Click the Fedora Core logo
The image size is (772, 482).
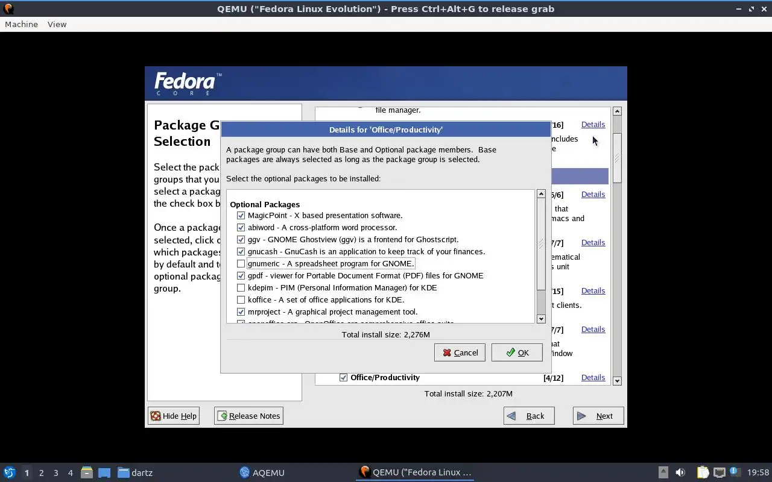[x=188, y=84]
